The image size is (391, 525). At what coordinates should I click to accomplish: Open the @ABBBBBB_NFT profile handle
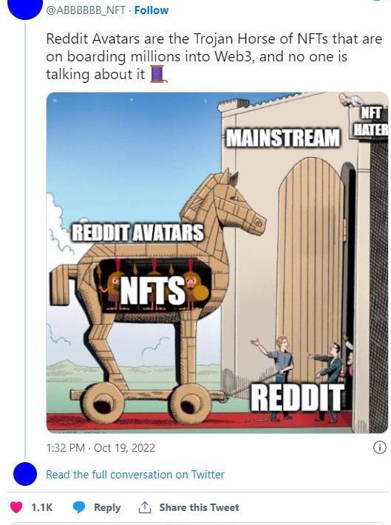[x=86, y=10]
